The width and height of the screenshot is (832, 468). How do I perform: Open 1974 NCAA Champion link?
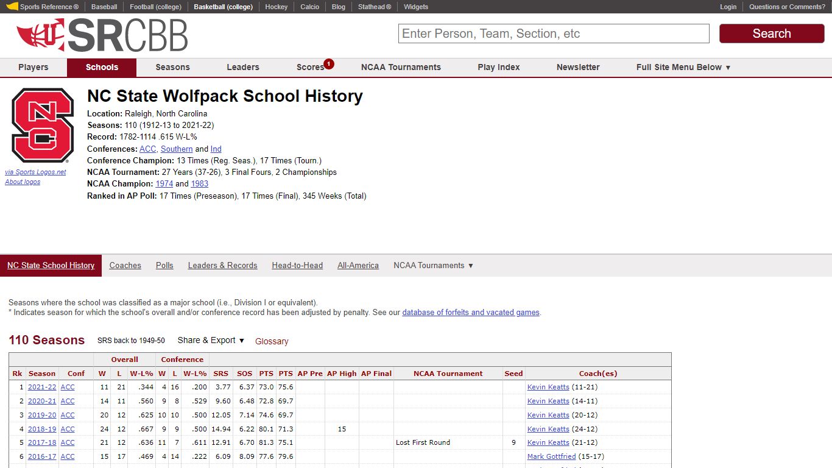click(x=164, y=183)
